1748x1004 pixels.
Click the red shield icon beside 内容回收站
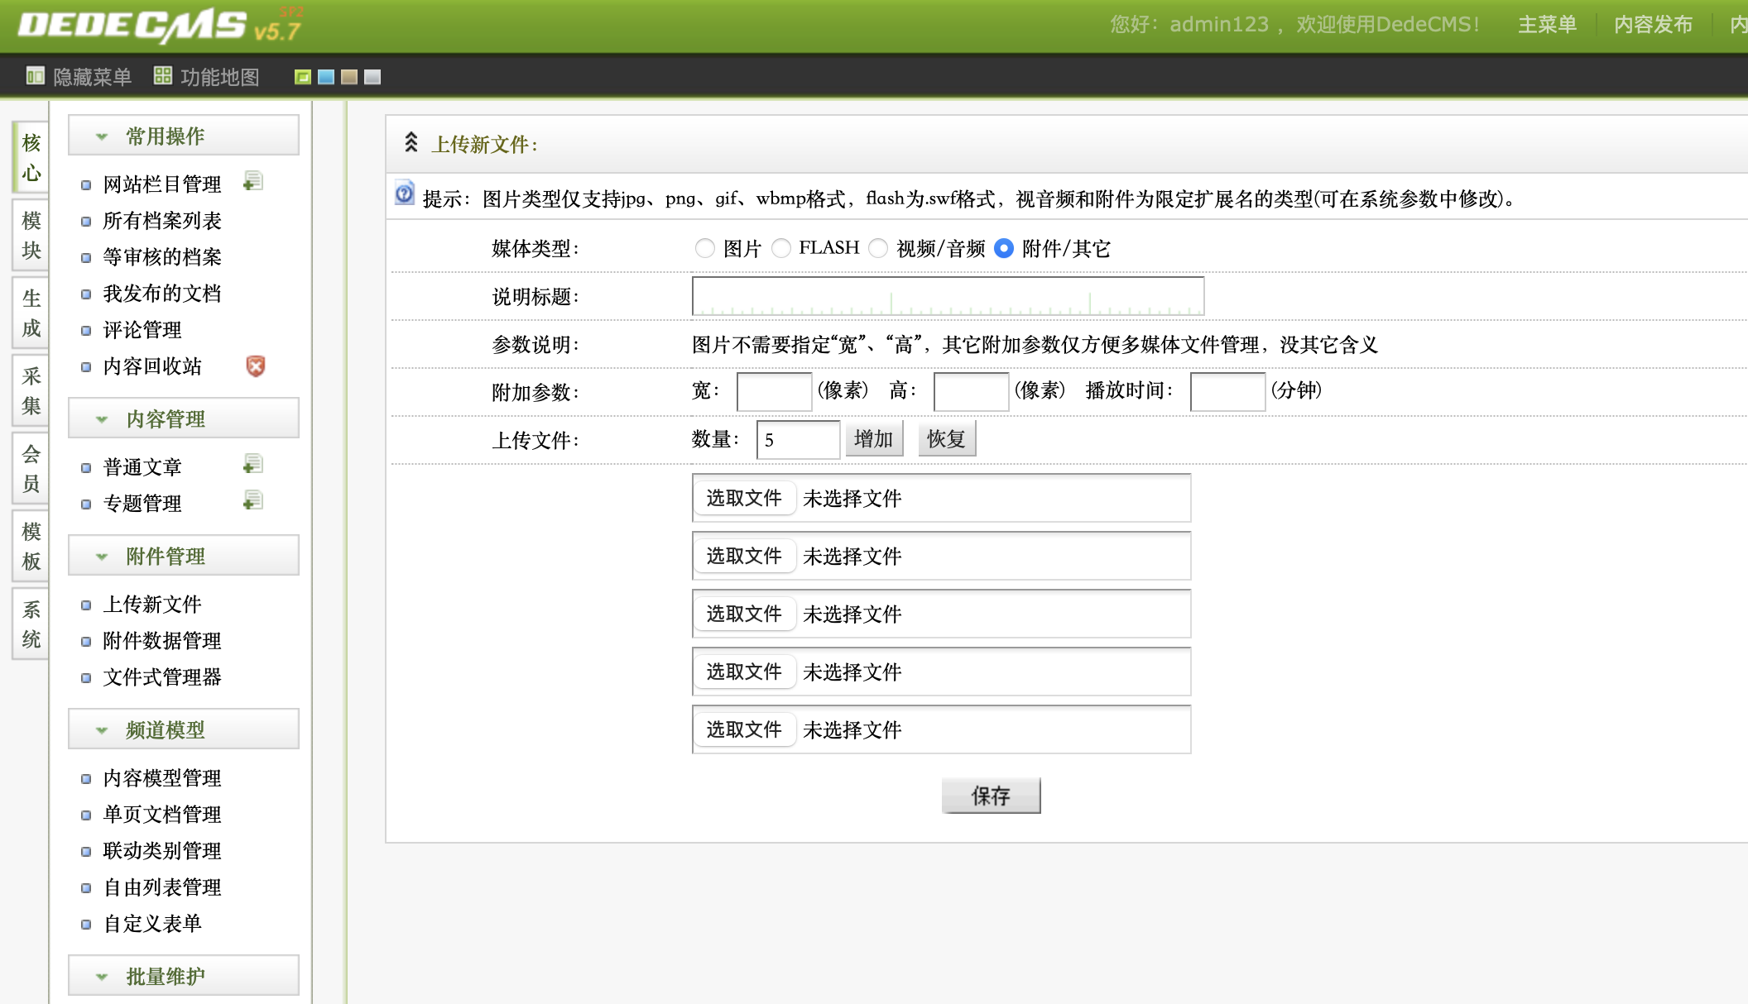(256, 366)
